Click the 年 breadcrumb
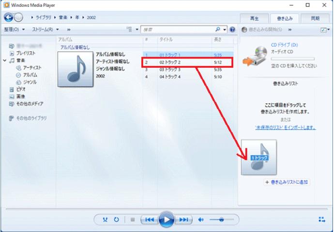 77,17
